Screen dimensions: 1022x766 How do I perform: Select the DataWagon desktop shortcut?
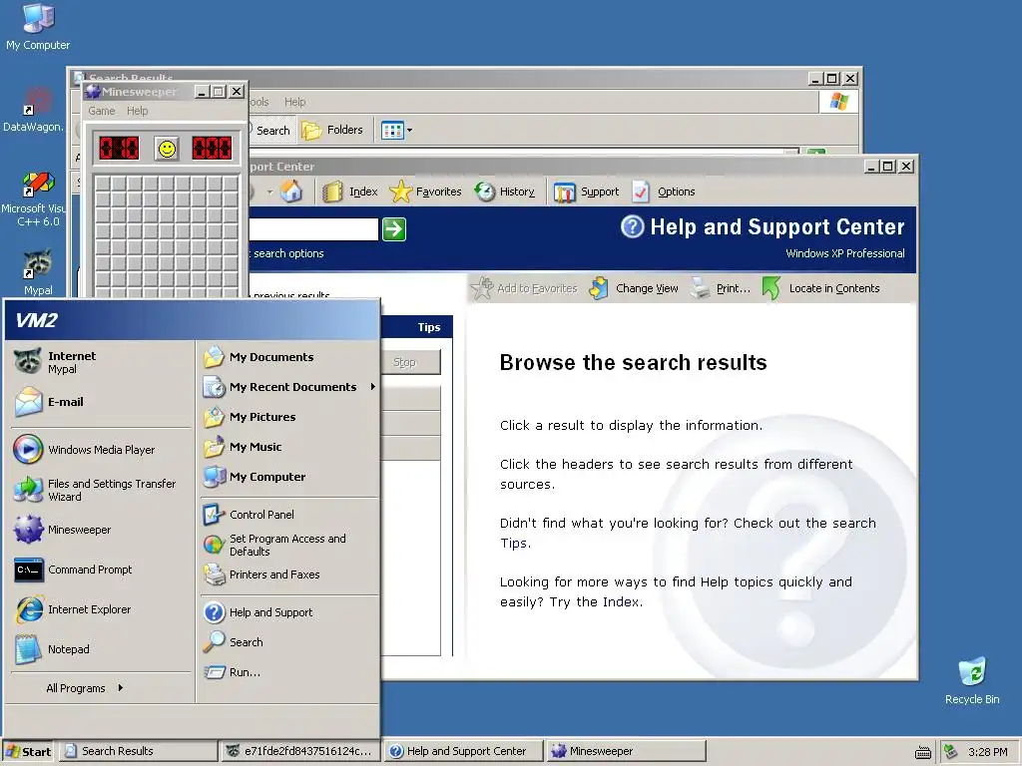point(34,110)
